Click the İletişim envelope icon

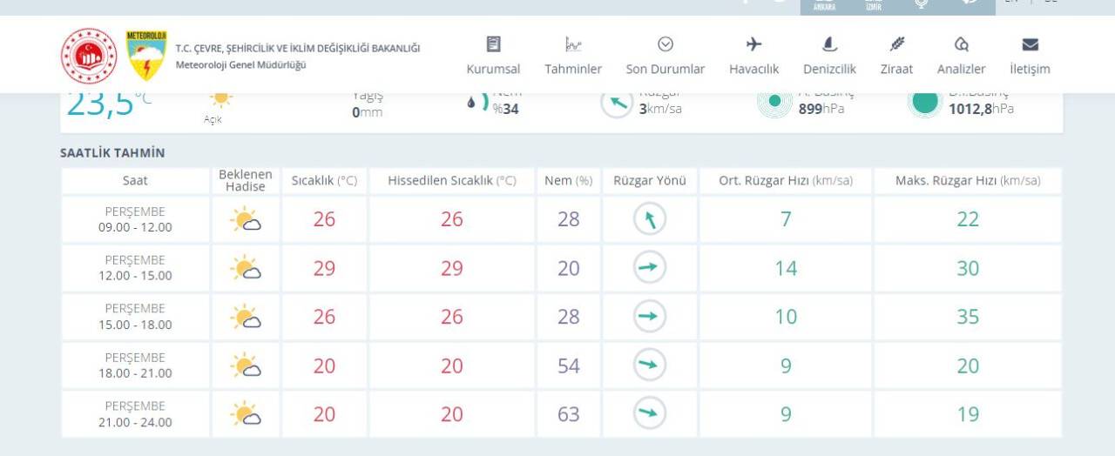[1030, 44]
